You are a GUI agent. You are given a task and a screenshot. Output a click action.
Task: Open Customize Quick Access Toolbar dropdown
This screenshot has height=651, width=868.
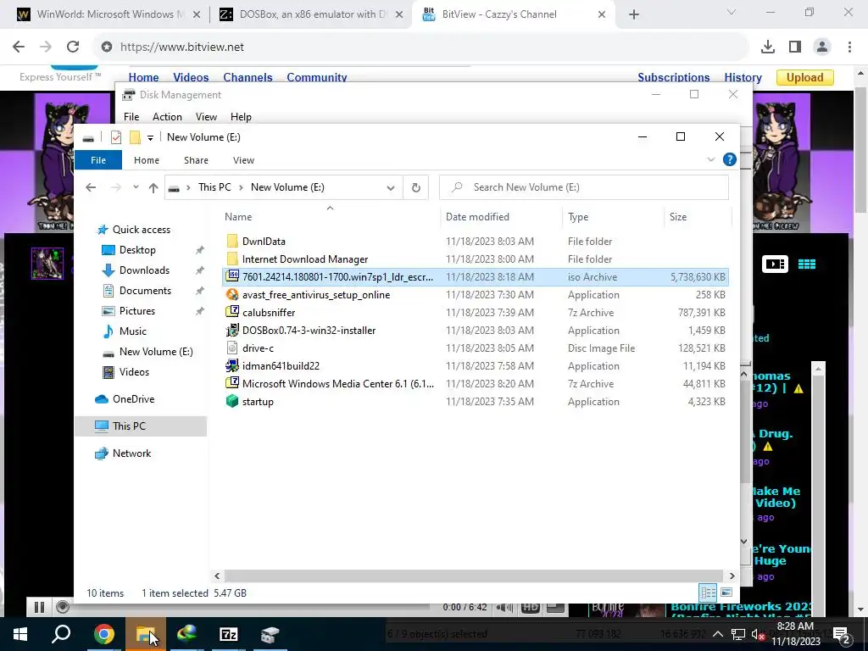pos(150,138)
